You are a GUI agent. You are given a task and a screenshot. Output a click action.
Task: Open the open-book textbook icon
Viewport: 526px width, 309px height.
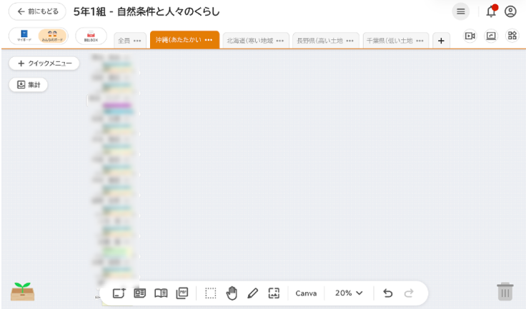(x=161, y=293)
